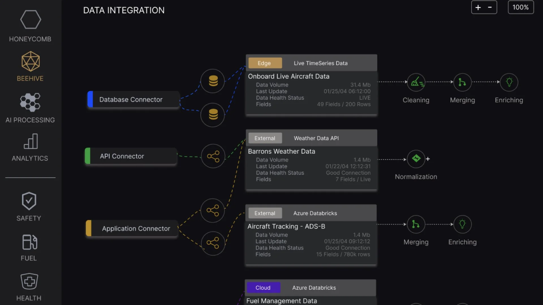Screen dimensions: 543x305
Task: Click the Database Connector blue color bar
Action: [x=90, y=99]
